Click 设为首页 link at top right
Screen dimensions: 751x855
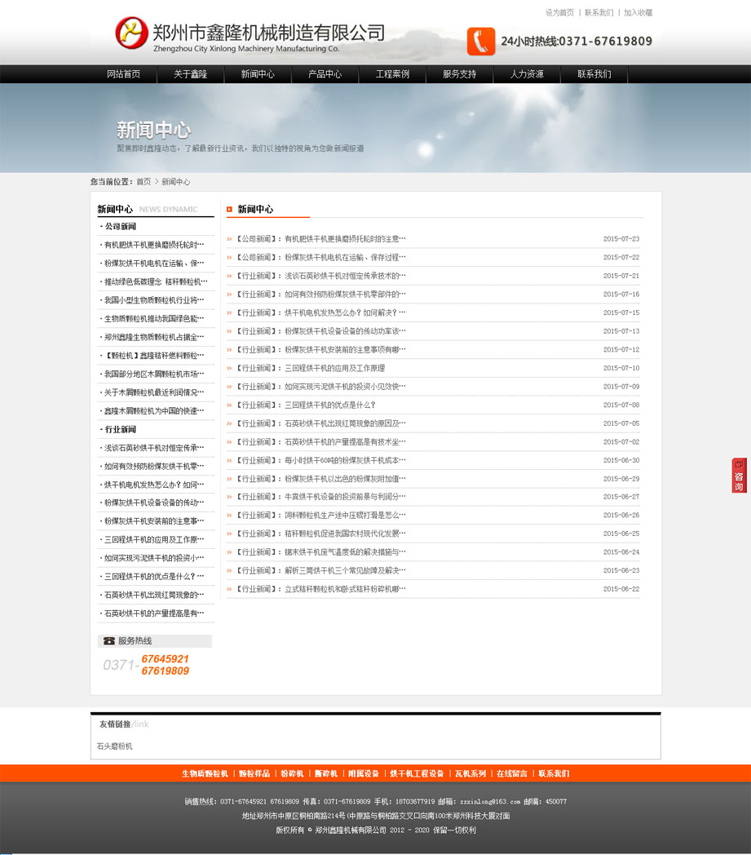[x=559, y=13]
